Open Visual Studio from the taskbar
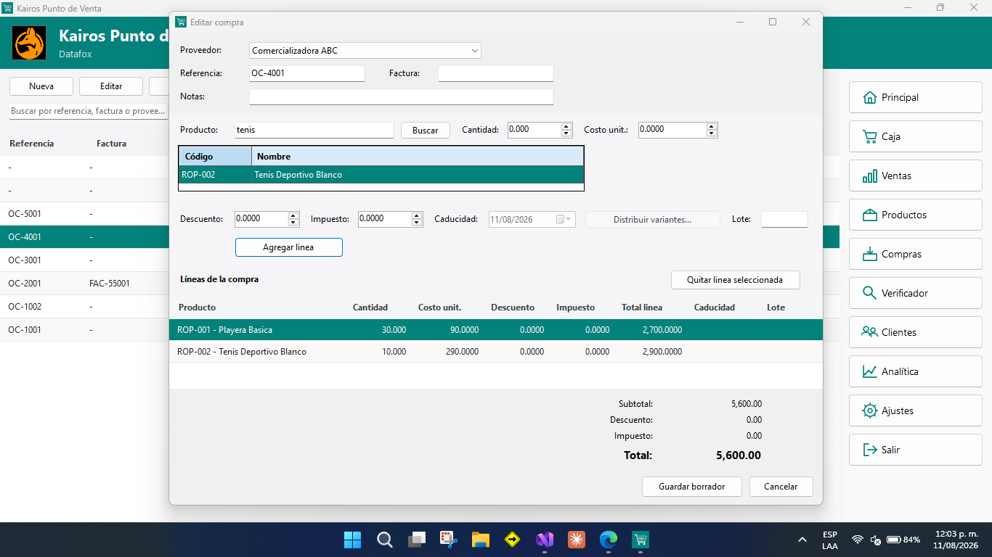This screenshot has height=557, width=992. click(544, 540)
